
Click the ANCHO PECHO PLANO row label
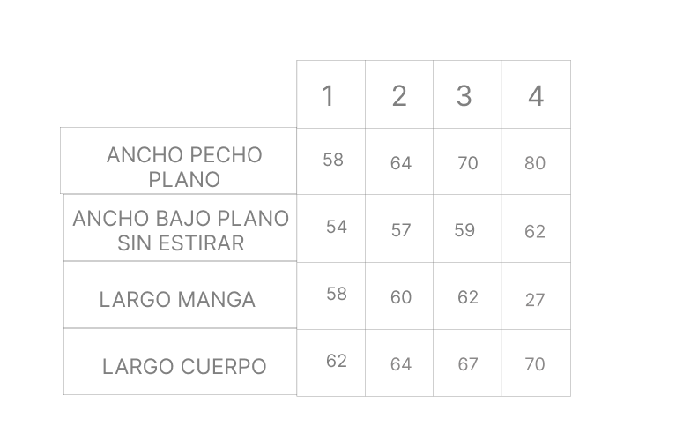coord(184,167)
